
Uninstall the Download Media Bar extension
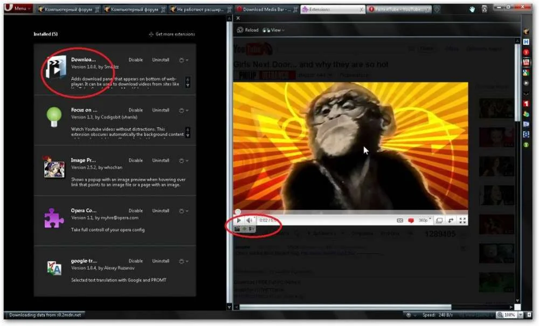point(161,60)
